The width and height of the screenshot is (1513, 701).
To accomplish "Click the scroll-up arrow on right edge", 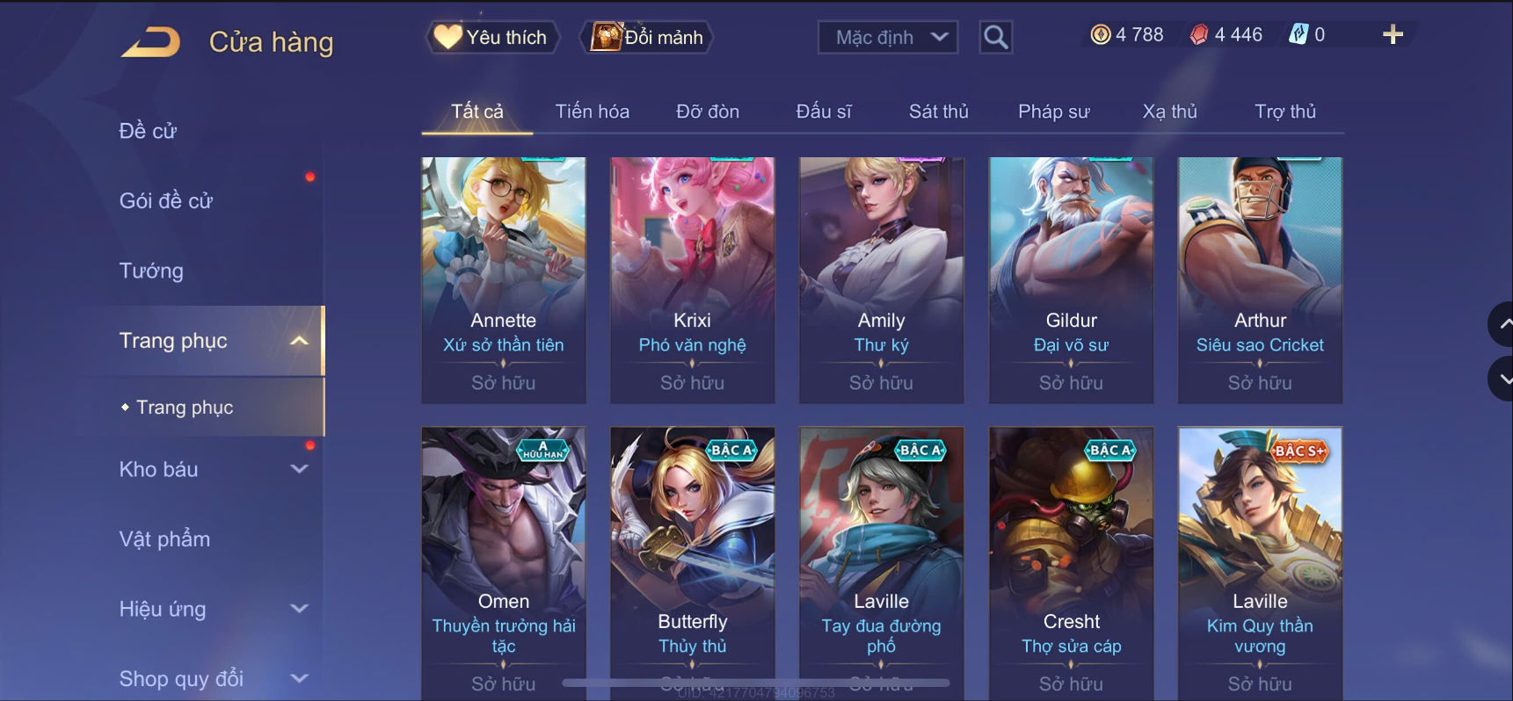I will point(1502,324).
